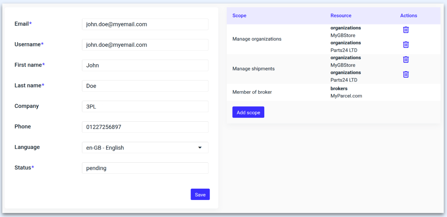This screenshot has width=447, height=217.
Task: Remove Manage shipments scope for MyGBStore
Action: (x=406, y=60)
